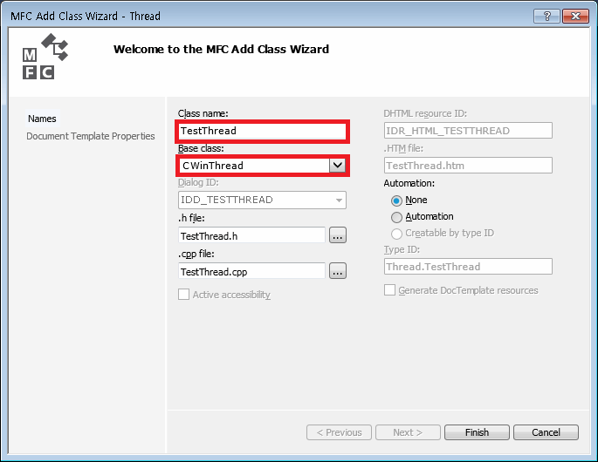
Task: Click the Type ID field Thread.TestThread
Action: pos(468,267)
